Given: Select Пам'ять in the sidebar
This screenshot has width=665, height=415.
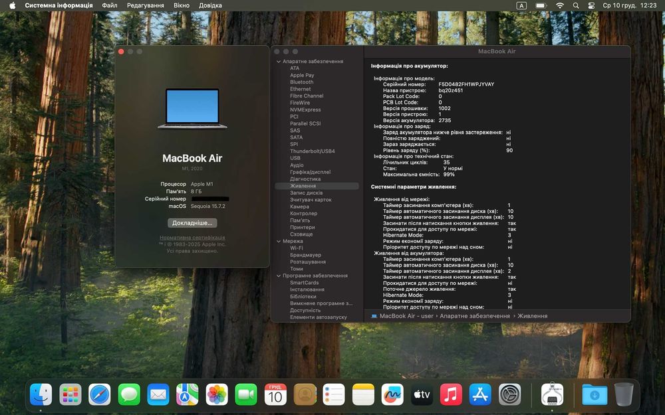Looking at the screenshot, I should click(x=300, y=220).
